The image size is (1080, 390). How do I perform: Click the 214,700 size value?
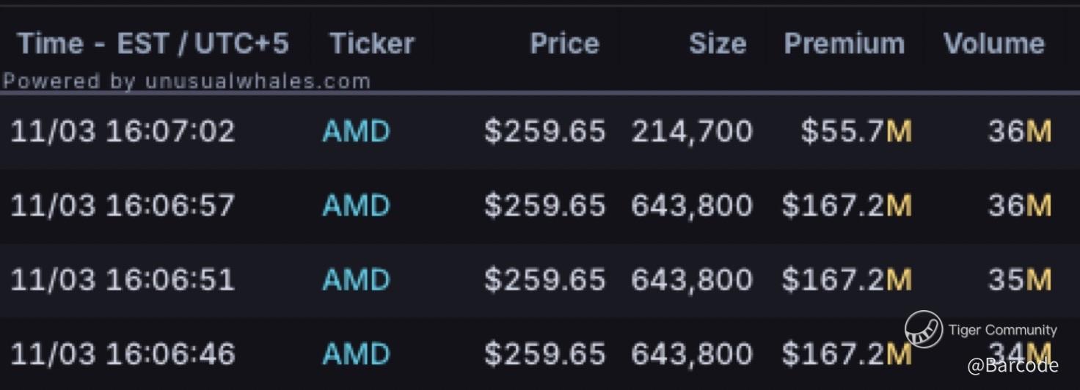coord(691,132)
